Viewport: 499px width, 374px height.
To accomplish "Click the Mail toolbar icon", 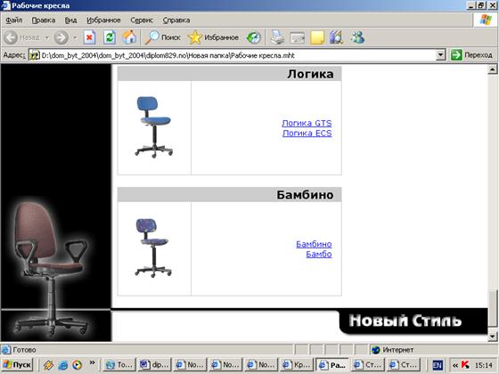I will (x=298, y=37).
